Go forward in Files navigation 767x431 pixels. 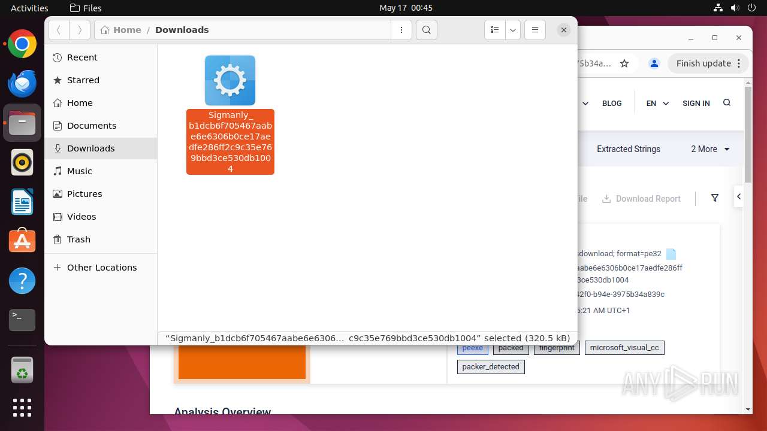pos(80,30)
